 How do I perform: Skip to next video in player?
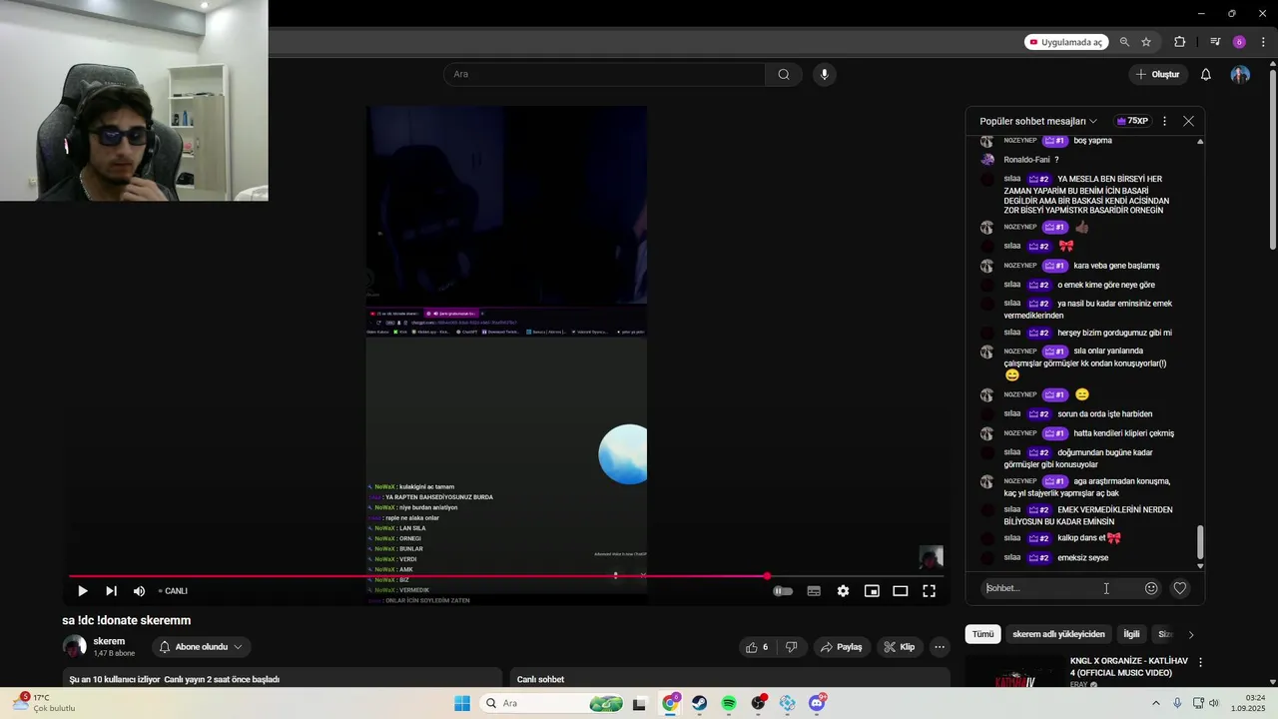[x=111, y=591]
